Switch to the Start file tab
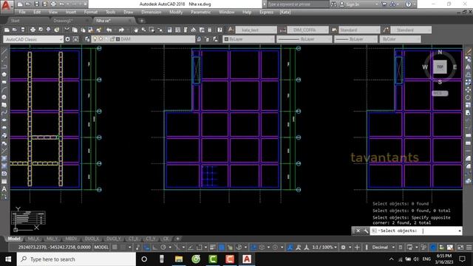This screenshot has width=473, height=266. (x=15, y=21)
